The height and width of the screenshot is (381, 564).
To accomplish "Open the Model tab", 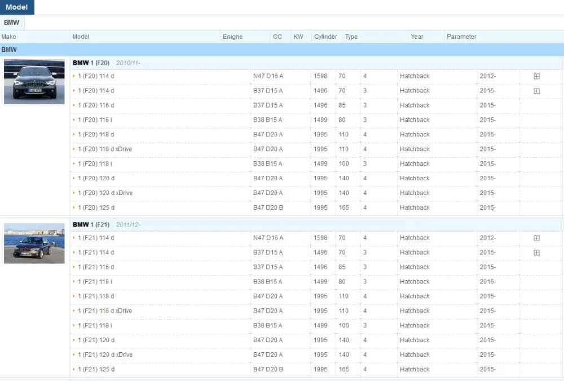I will [x=17, y=7].
